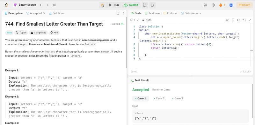255x125 pixels.
Task: Click the Ln 9, Col 3 indicator
Action: (x=245, y=72)
